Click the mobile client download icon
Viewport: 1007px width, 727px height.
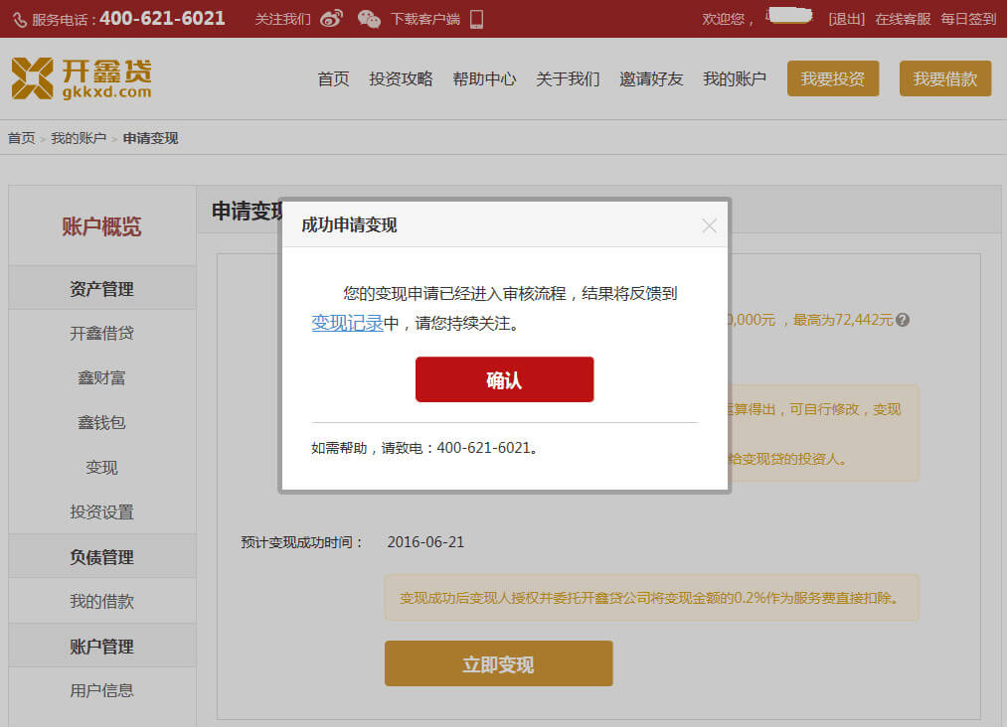[x=476, y=19]
